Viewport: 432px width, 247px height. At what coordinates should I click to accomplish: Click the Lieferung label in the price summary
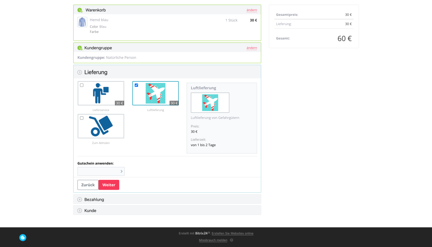pyautogui.click(x=284, y=24)
